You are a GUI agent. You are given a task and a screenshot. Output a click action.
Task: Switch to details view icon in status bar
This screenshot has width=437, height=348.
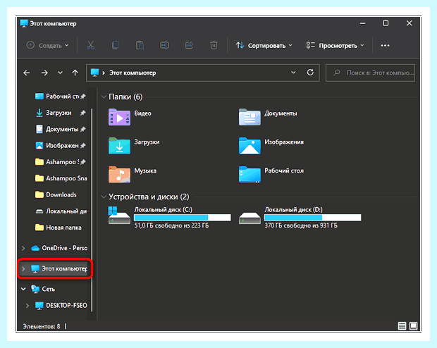click(x=402, y=325)
